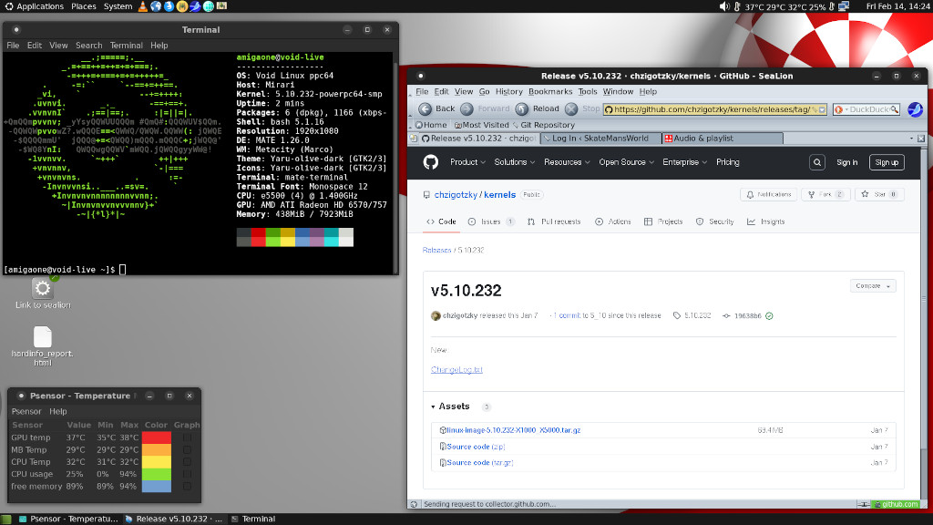Screen dimensions: 933x525
Task: Expand the Resources dropdown on GitHub
Action: [567, 162]
